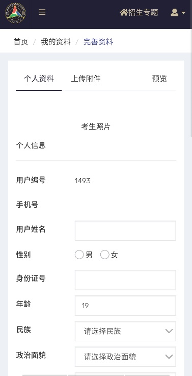Screen dimensions: 192x376
Task: Open the 请选择民族 dropdown
Action: [x=125, y=331]
